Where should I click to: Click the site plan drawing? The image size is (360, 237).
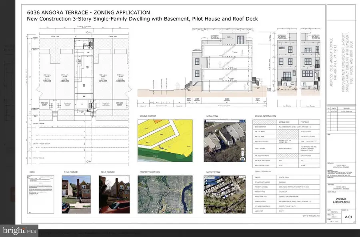(x=78, y=95)
